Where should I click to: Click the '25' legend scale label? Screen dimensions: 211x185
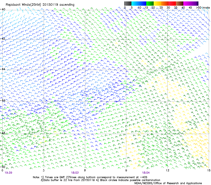pyautogui.click(x=161, y=8)
